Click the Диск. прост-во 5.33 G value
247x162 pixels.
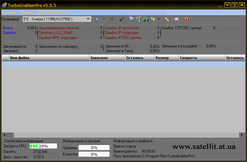39,157
